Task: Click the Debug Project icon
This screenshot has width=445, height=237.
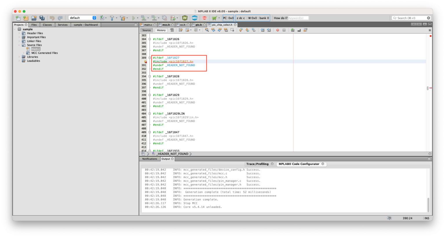Action: 173,18
